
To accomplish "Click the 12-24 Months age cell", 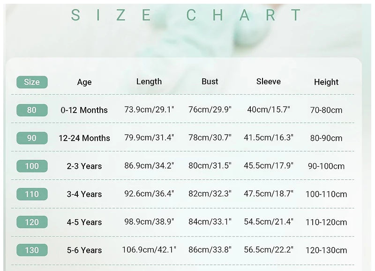I will coord(84,138).
